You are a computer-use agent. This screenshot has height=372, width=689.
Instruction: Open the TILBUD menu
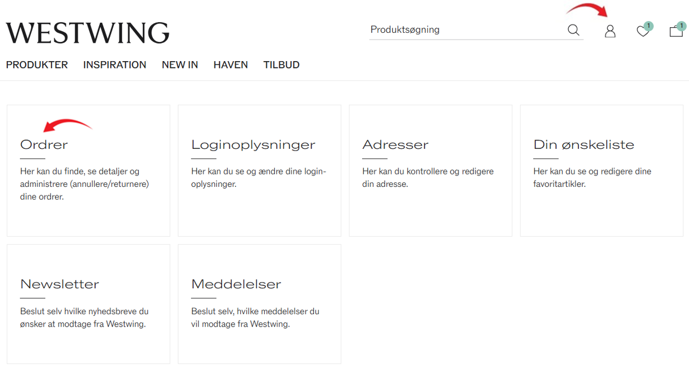[x=282, y=65]
